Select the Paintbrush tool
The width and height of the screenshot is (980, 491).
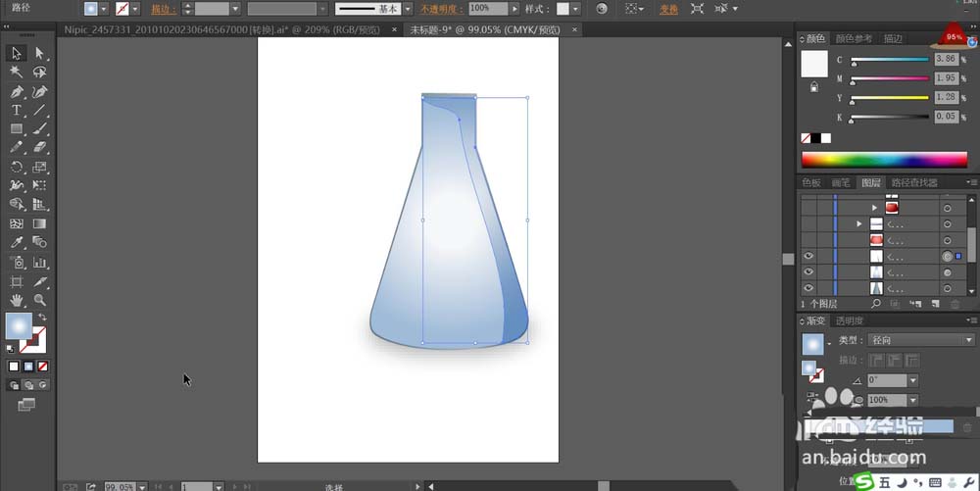[x=40, y=129]
